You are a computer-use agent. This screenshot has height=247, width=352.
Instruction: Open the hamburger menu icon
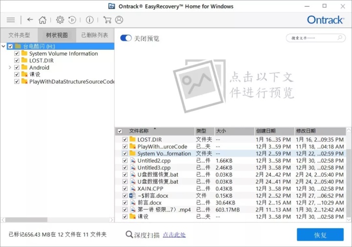click(11, 20)
